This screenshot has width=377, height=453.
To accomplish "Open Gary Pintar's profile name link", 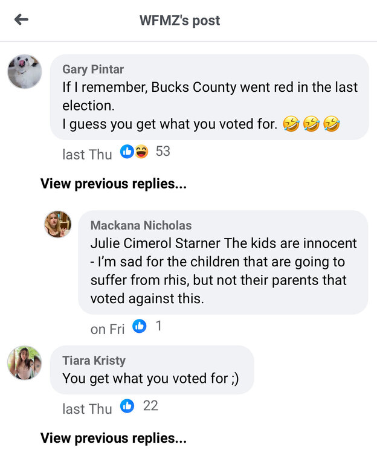I will click(x=93, y=69).
